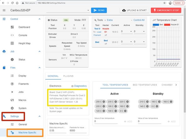Viewport: 186px width, 139px height.
Task: Switch to the Chamber temperatures tab
Action: 167,85
